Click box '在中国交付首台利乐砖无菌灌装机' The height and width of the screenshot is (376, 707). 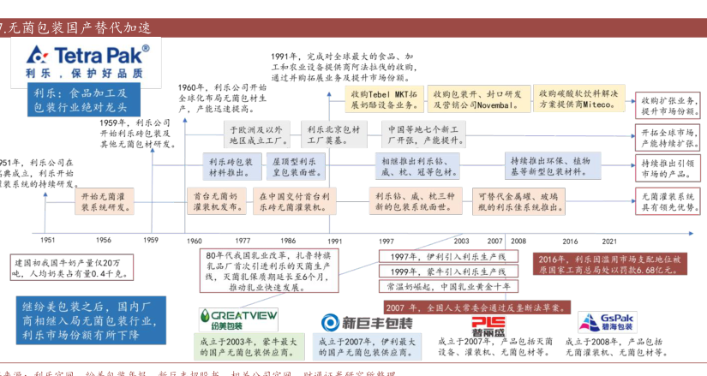coord(295,201)
